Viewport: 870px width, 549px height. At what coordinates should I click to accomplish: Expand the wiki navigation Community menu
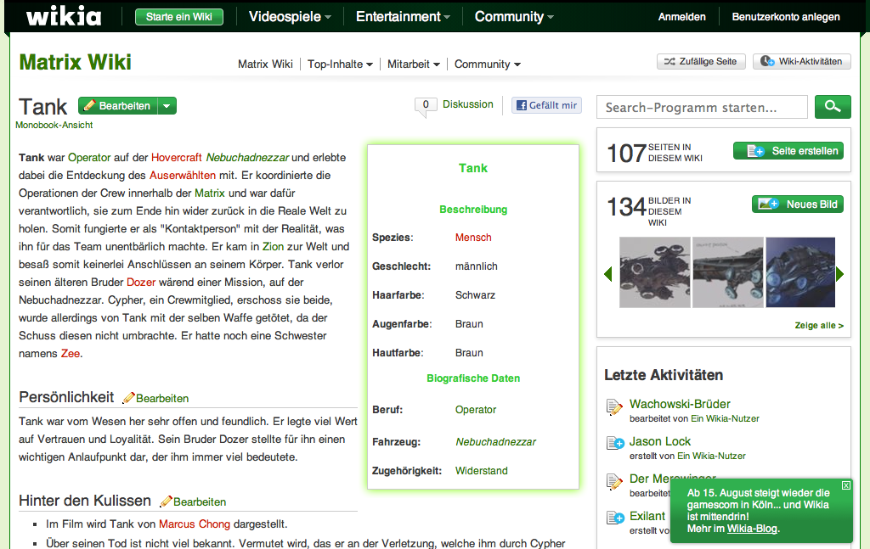[x=487, y=64]
